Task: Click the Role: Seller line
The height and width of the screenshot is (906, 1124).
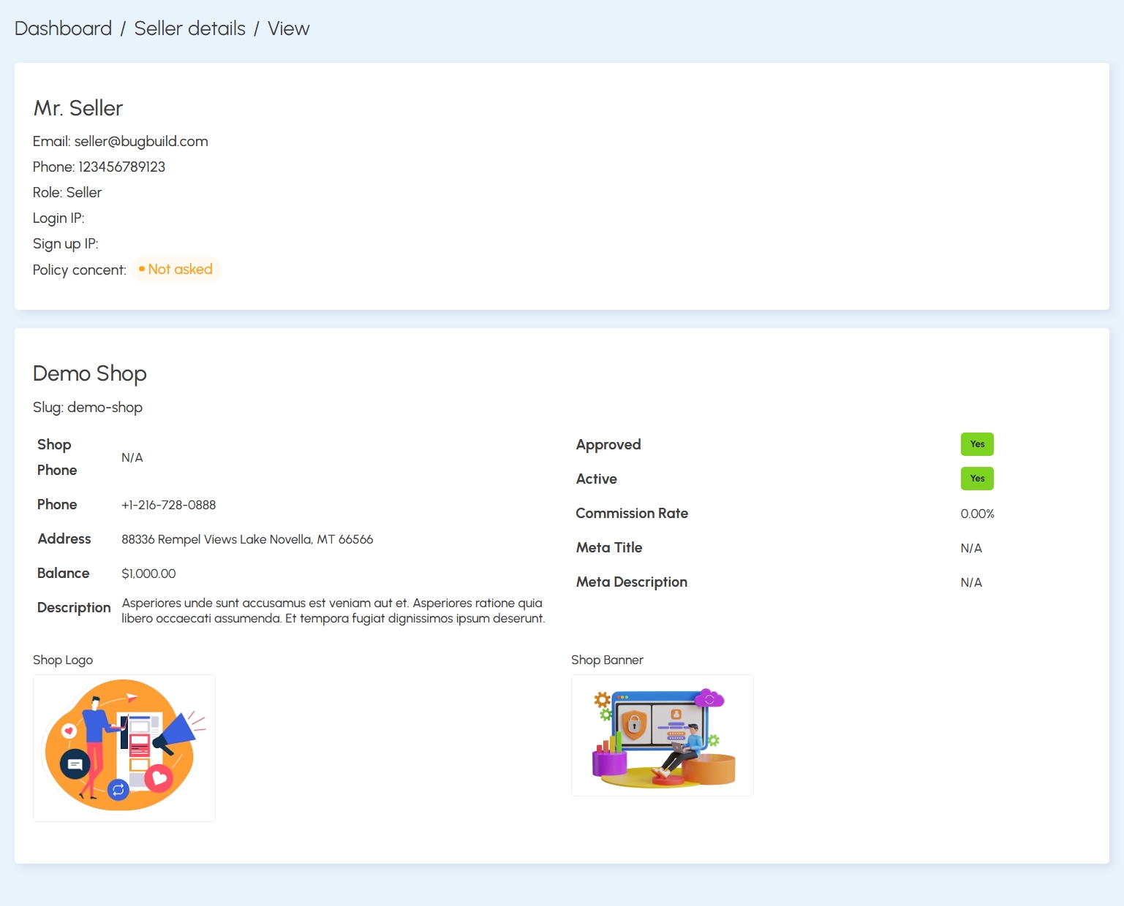Action: coord(67,192)
